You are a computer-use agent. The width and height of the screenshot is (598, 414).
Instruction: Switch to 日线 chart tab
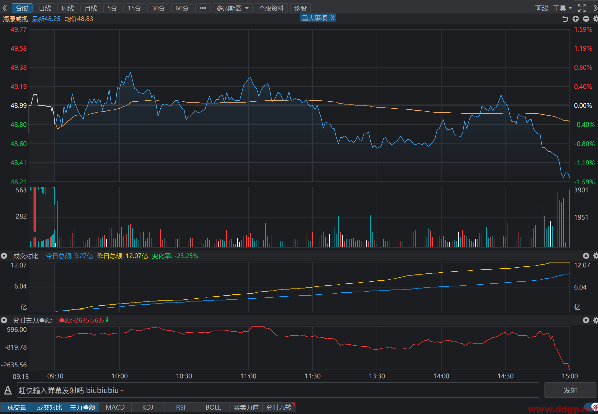[x=45, y=8]
